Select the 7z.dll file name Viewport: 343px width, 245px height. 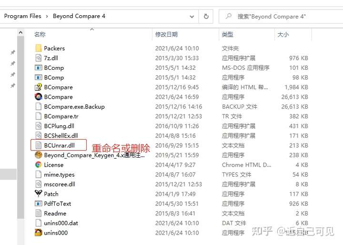[x=51, y=58]
